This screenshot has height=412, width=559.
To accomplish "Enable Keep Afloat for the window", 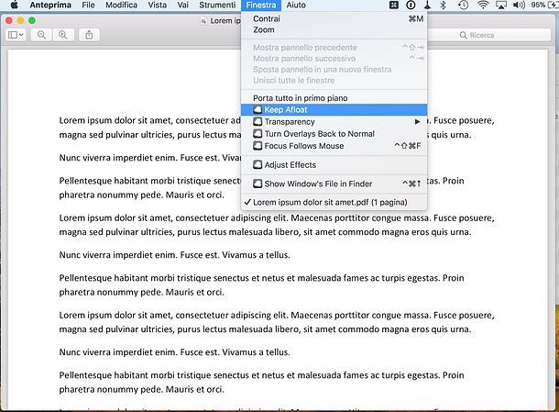I will coord(334,109).
